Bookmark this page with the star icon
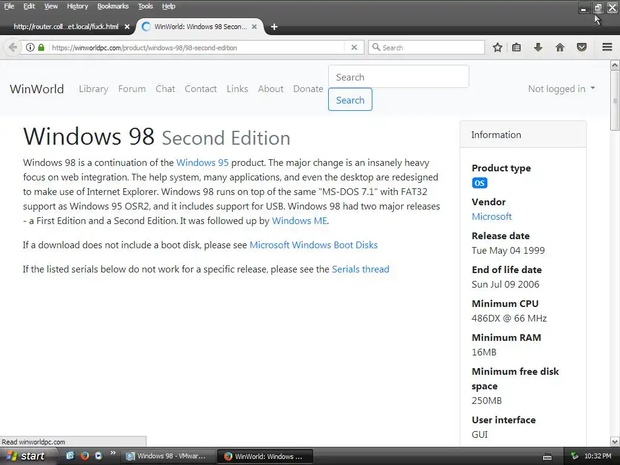620x465 pixels. [x=498, y=47]
